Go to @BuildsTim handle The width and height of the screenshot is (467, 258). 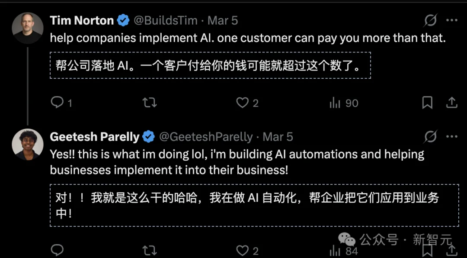[x=166, y=20]
